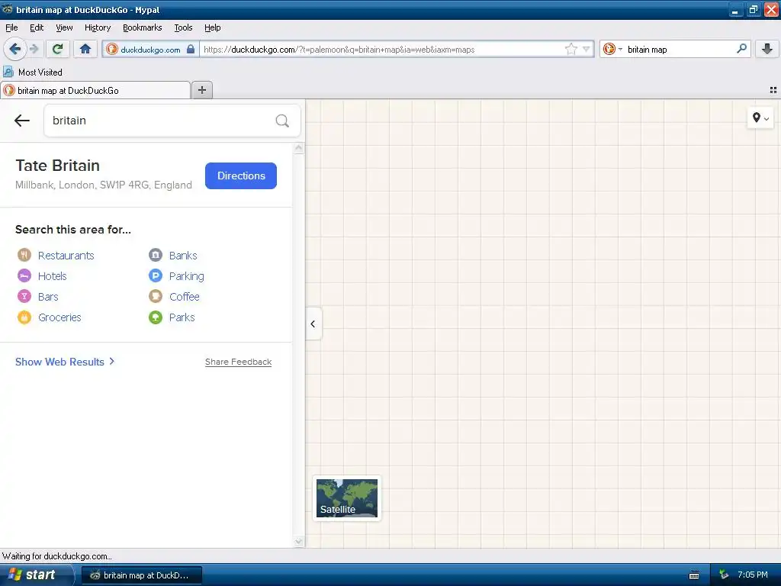Click the magnifier in the browser search box
This screenshot has height=586, width=781.
pyautogui.click(x=741, y=49)
